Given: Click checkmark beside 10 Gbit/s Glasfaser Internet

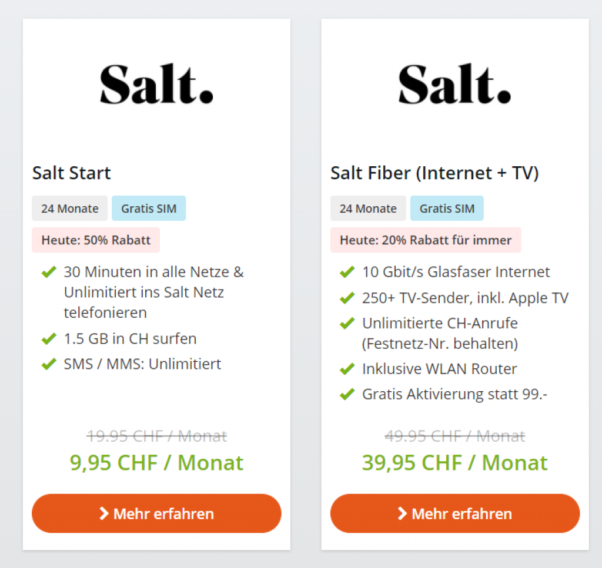Looking at the screenshot, I should (347, 272).
